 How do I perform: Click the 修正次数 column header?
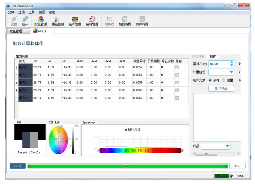click(x=168, y=61)
